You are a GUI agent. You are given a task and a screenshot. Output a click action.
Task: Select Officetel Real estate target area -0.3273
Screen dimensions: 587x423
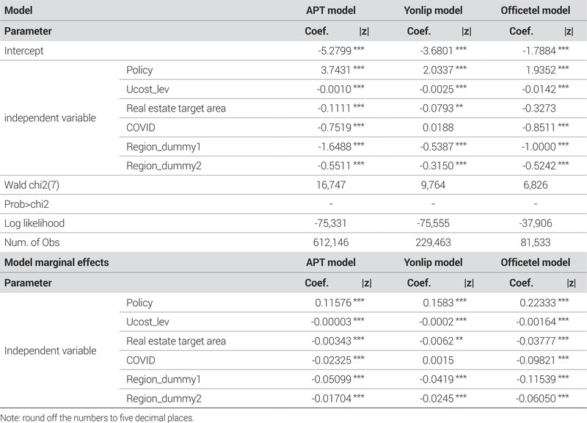(537, 109)
